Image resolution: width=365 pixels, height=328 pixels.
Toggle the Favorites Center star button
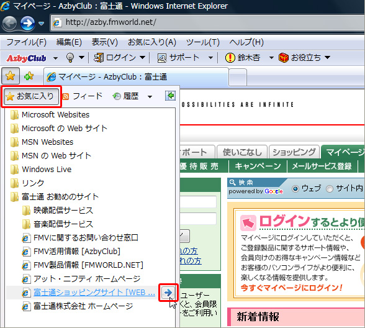click(x=10, y=76)
